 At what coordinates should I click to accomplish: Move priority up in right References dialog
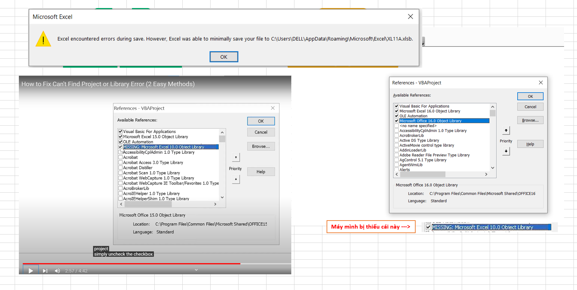click(506, 131)
